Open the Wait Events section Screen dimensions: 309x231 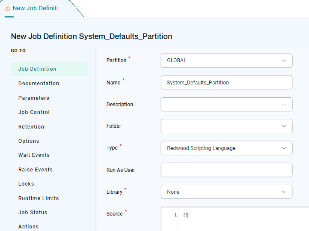click(x=34, y=155)
